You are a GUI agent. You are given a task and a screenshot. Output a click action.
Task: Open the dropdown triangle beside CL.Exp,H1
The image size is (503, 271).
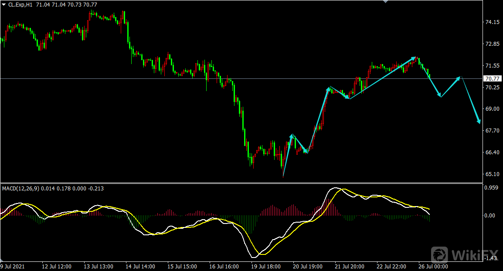point(4,4)
